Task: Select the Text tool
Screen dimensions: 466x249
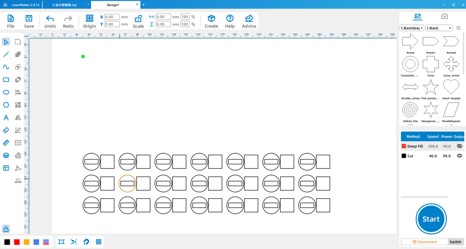Action: pyautogui.click(x=6, y=118)
